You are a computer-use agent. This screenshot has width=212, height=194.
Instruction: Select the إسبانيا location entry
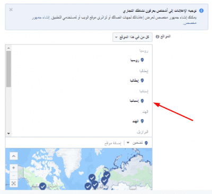135,101
